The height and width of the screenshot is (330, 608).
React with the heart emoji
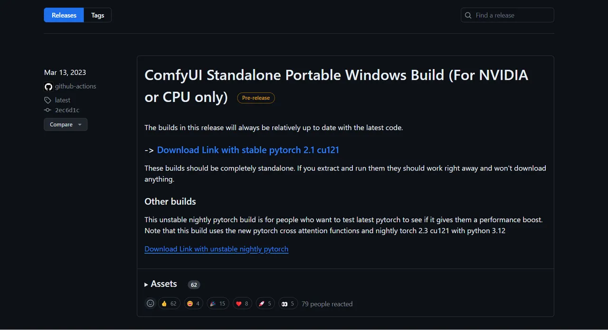[x=242, y=303]
